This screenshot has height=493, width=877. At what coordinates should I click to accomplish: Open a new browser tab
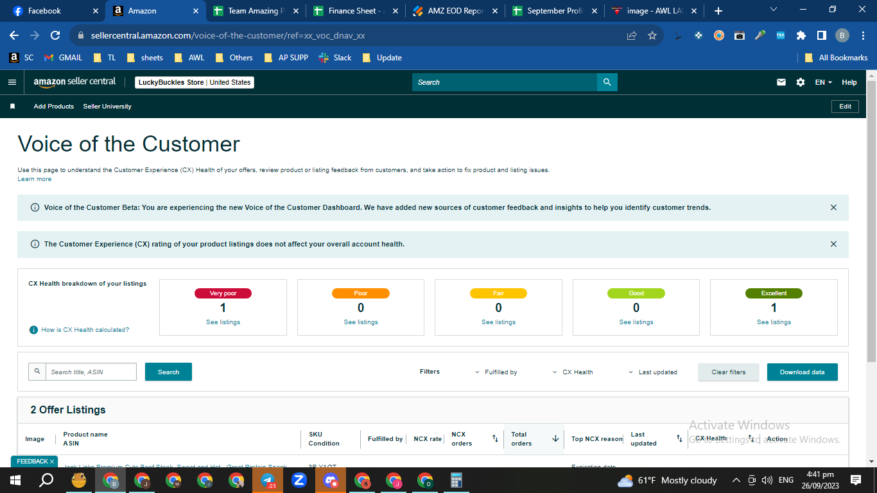718,11
